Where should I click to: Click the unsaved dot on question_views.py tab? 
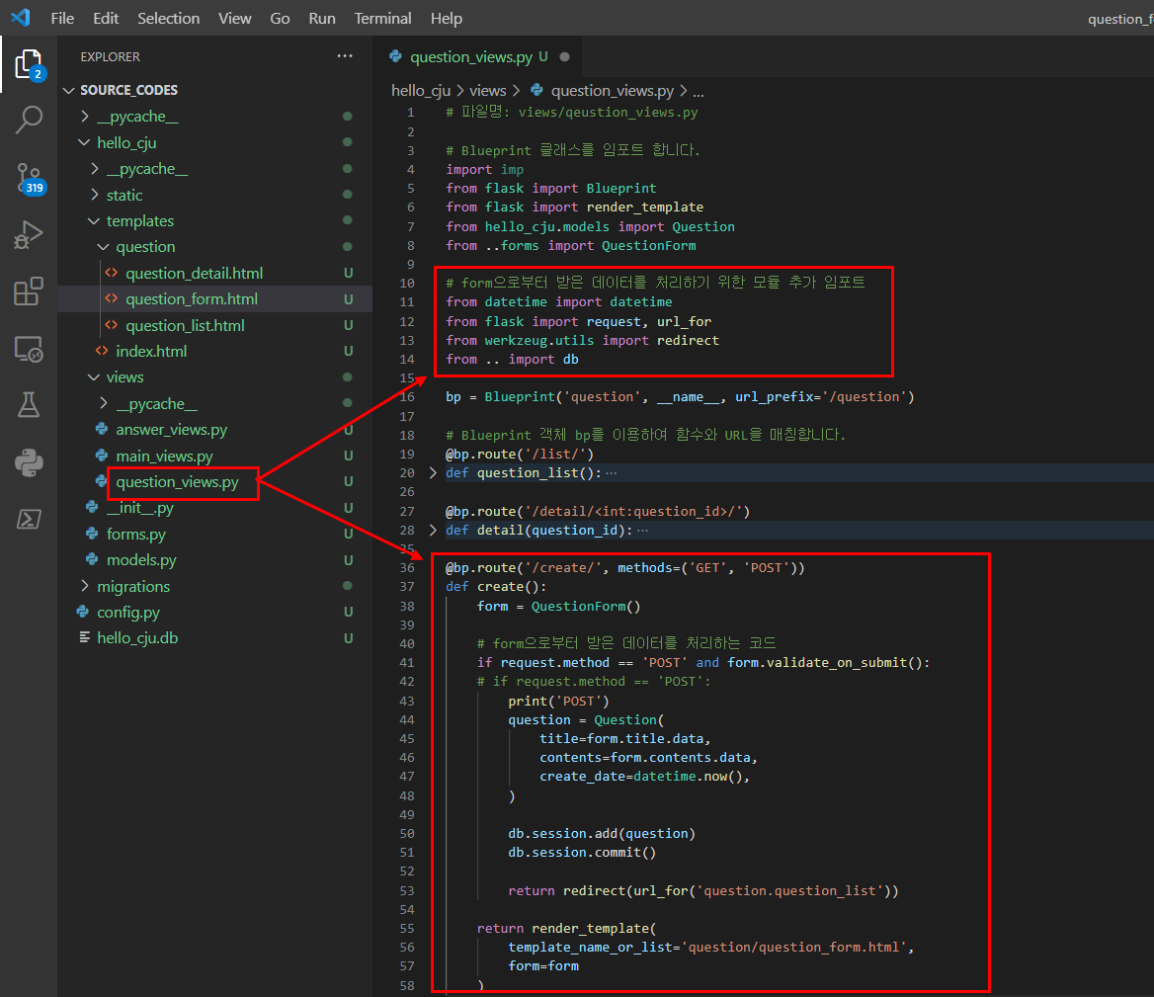click(564, 56)
